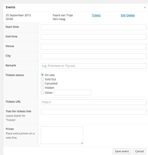This screenshot has height=155, width=148.
Task: Set tickets status to Hidden
Action: click(42, 87)
